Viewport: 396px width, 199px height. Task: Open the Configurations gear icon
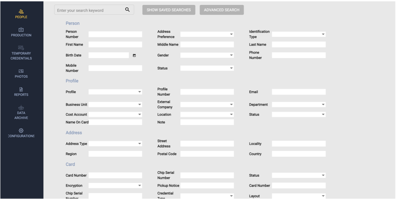pyautogui.click(x=21, y=130)
